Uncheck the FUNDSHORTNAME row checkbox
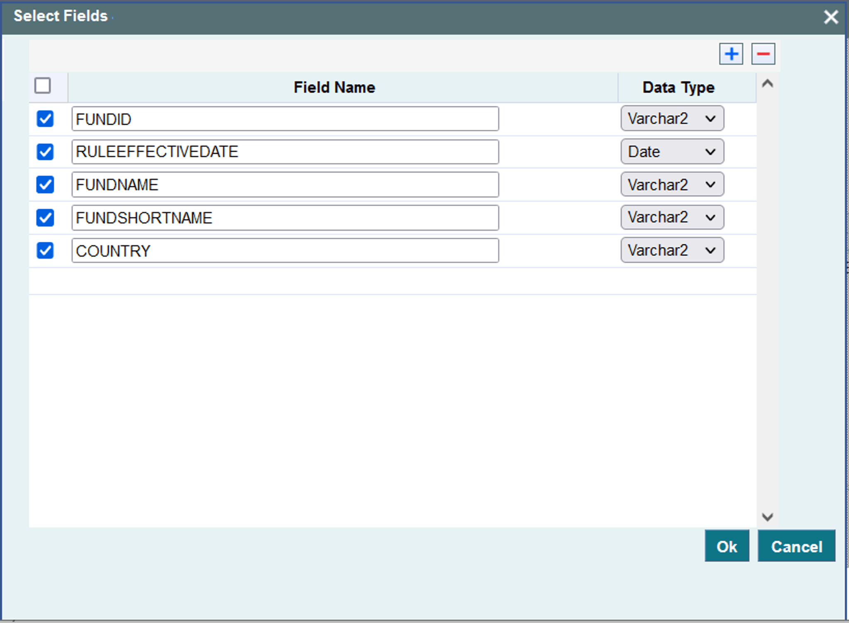 coord(45,218)
